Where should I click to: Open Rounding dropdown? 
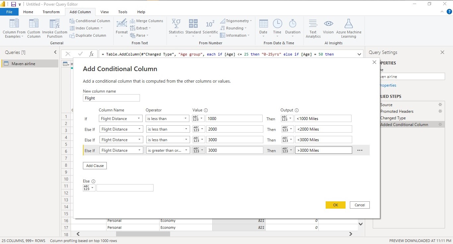(x=233, y=28)
